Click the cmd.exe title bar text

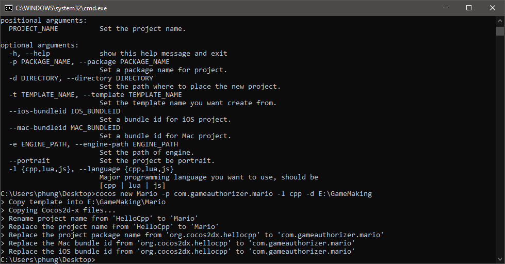(61, 8)
